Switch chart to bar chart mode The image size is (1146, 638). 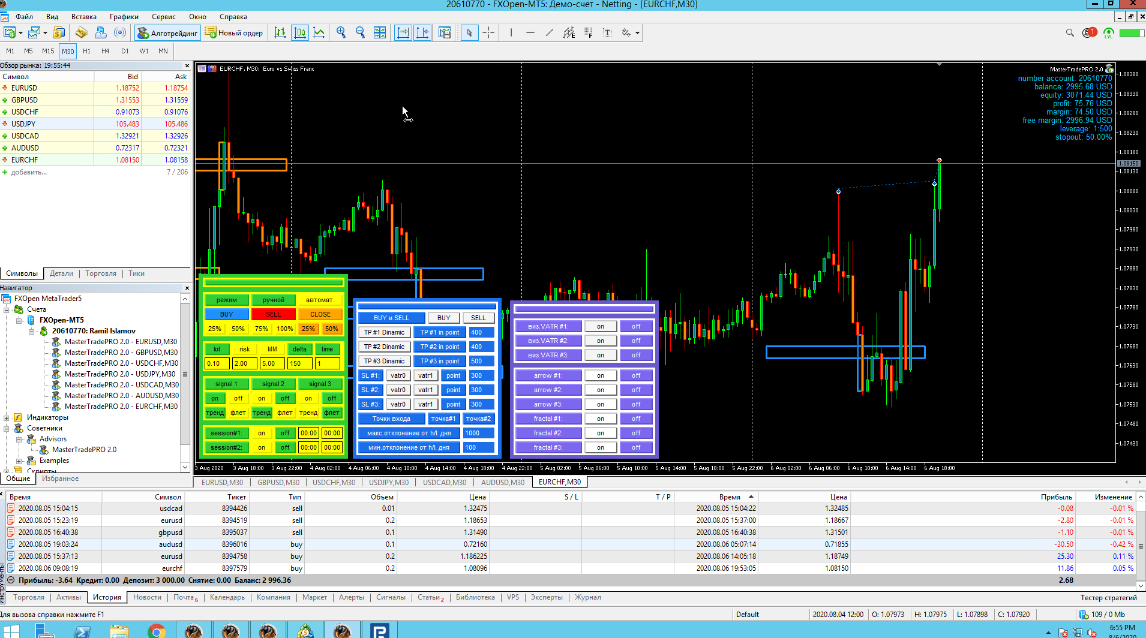click(x=280, y=33)
